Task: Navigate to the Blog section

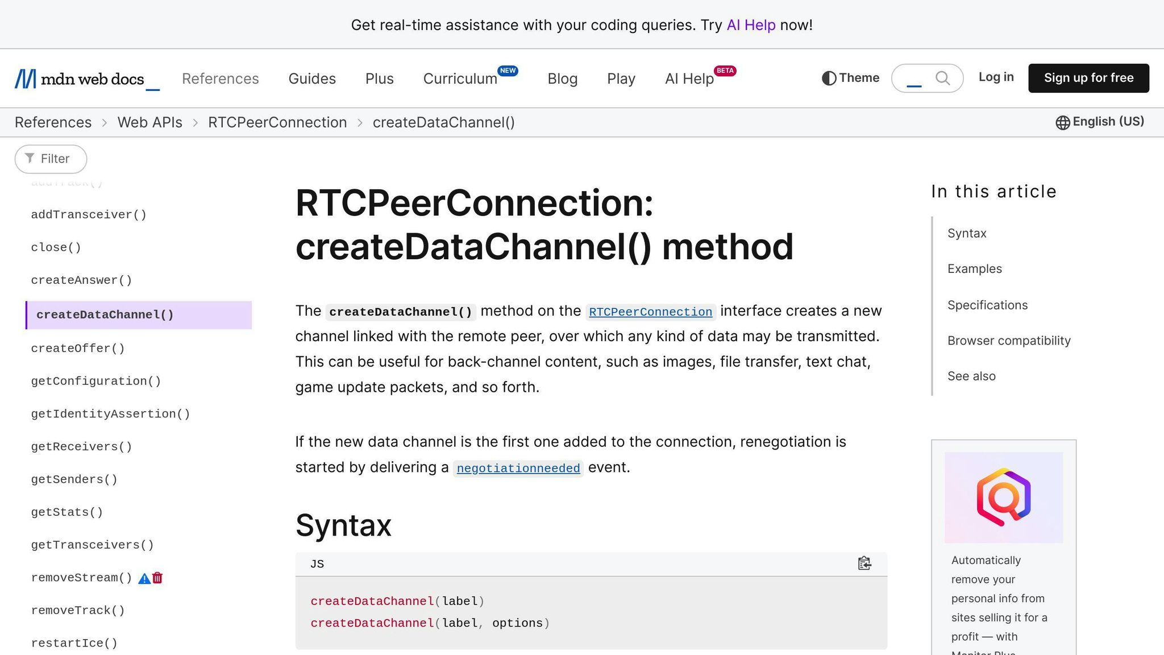Action: point(562,78)
